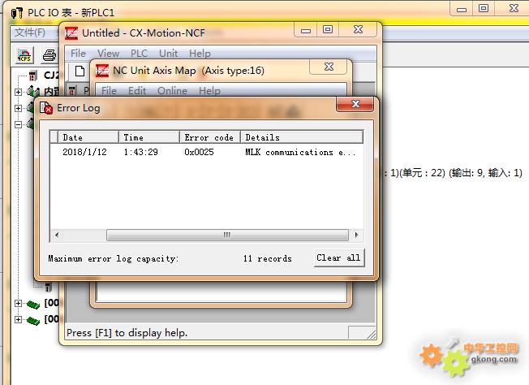Screen dimensions: 529x385
Task: Click the Time column header
Action: click(148, 137)
